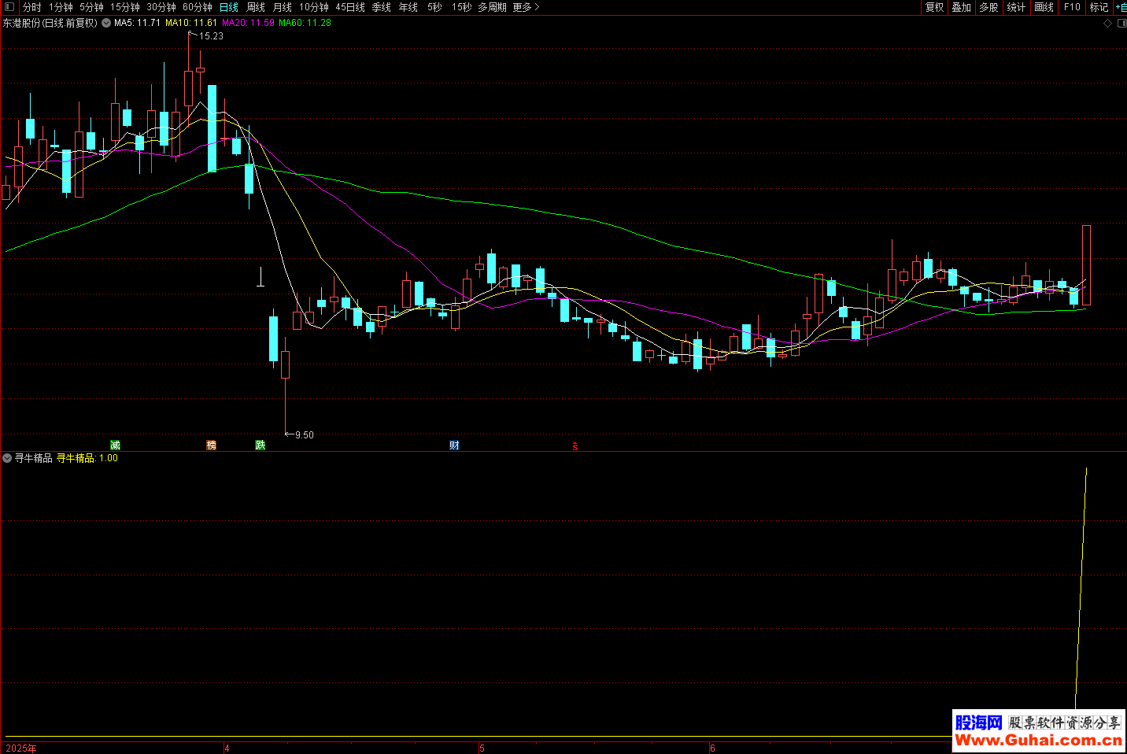
Task: Click the diamond icon below toolbar
Action: coord(1108,24)
